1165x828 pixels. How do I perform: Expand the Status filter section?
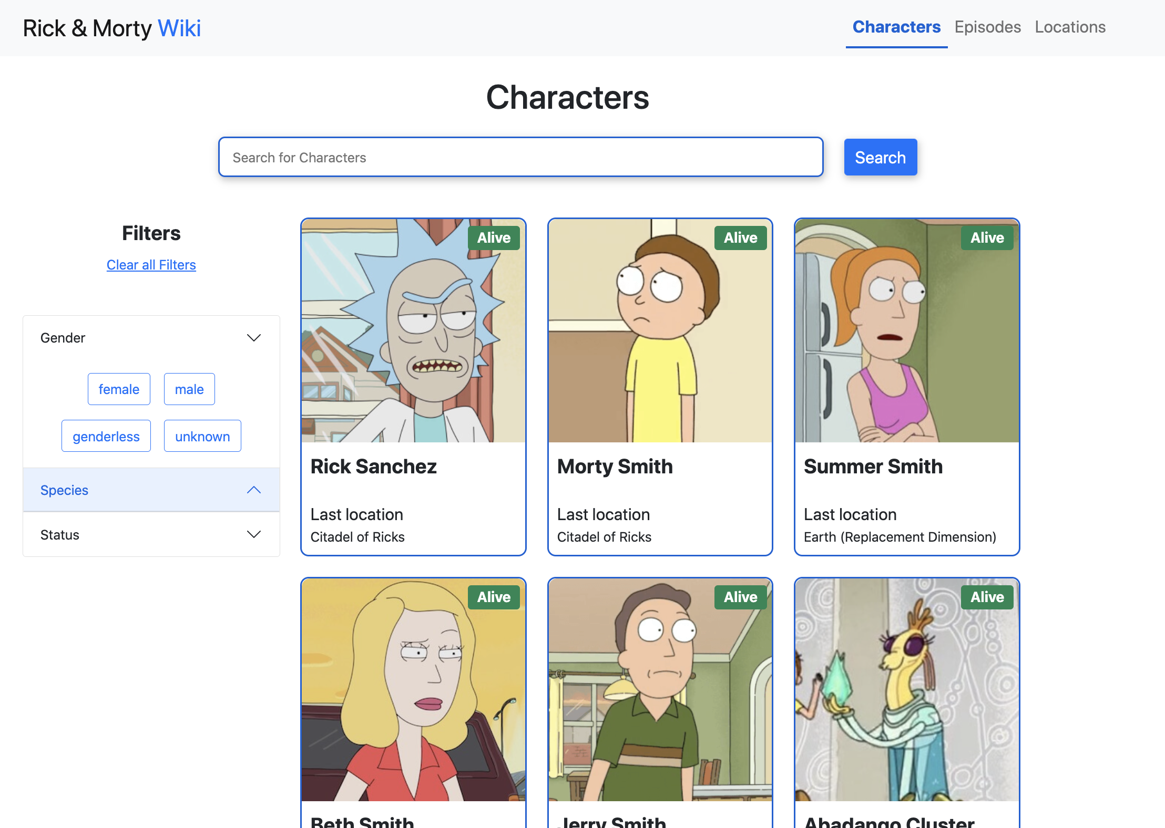click(151, 534)
